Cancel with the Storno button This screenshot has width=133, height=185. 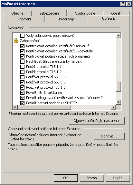[x=92, y=178]
